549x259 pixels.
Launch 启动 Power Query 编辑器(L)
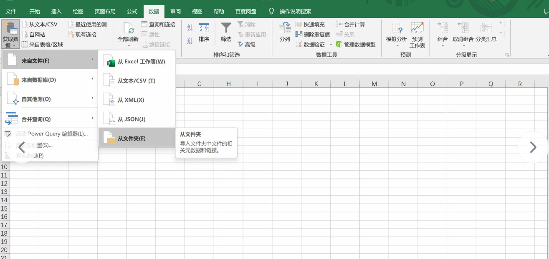coord(50,134)
